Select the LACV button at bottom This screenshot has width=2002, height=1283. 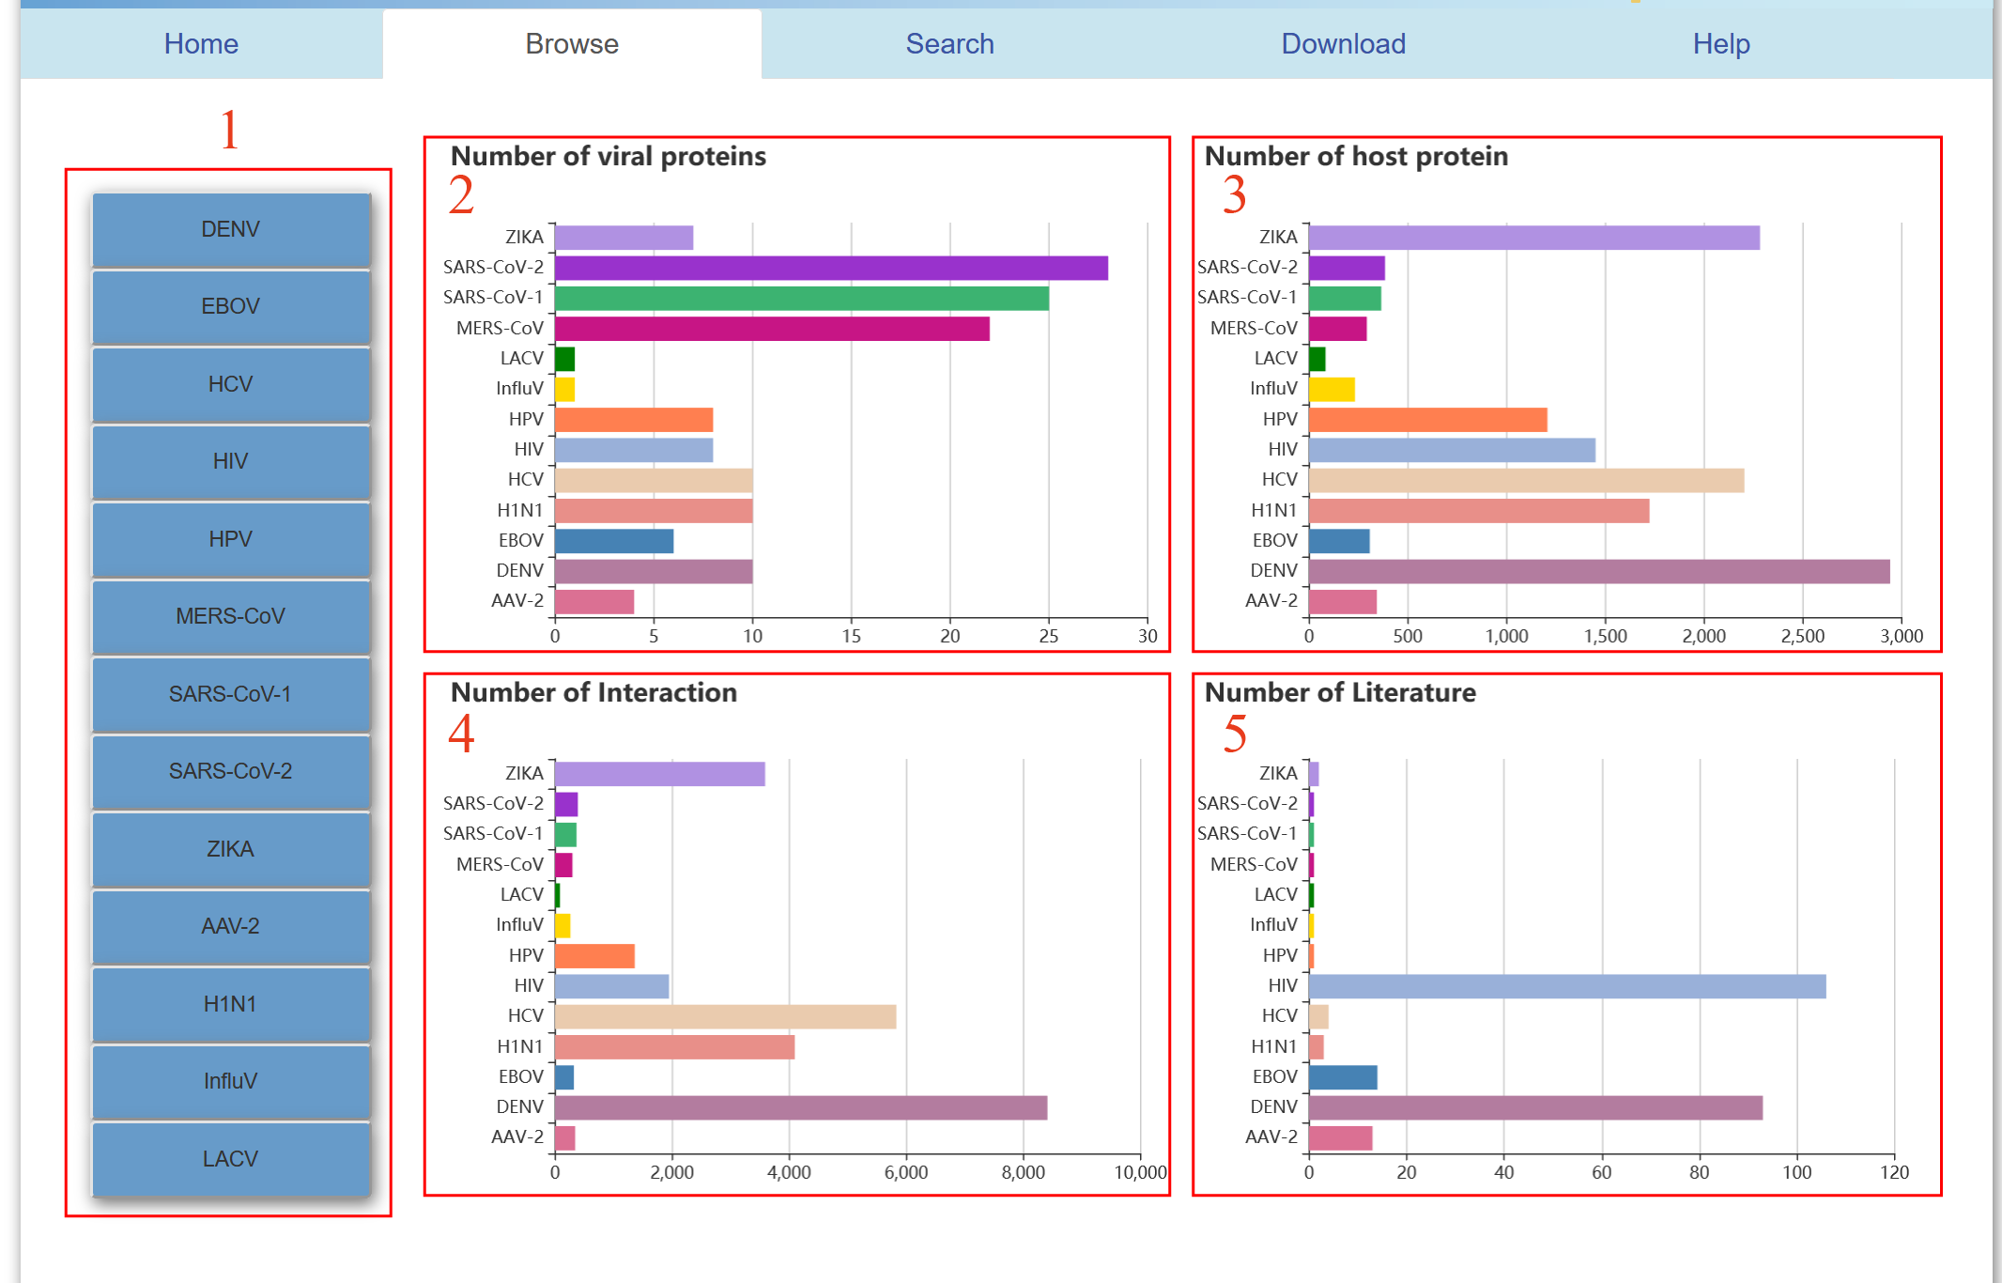tap(231, 1159)
